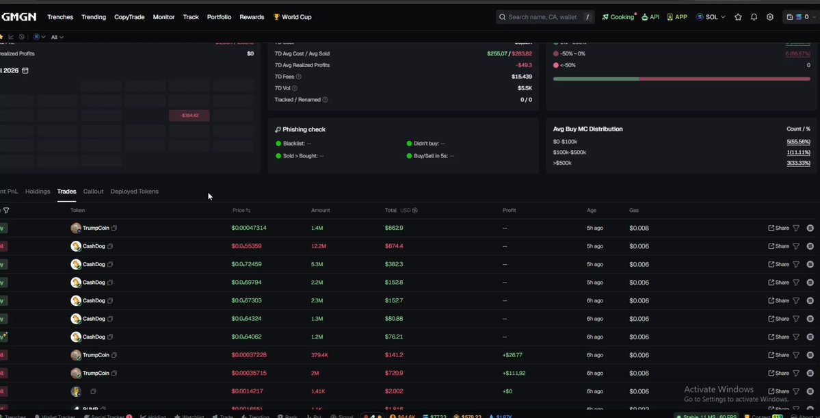Open the API robot link
This screenshot has width=820, height=418.
tap(650, 16)
